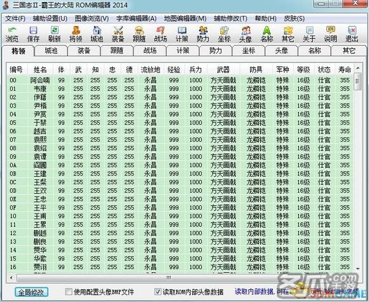
Task: Click the 刷新 refresh toolbar icon
Action: [54, 34]
